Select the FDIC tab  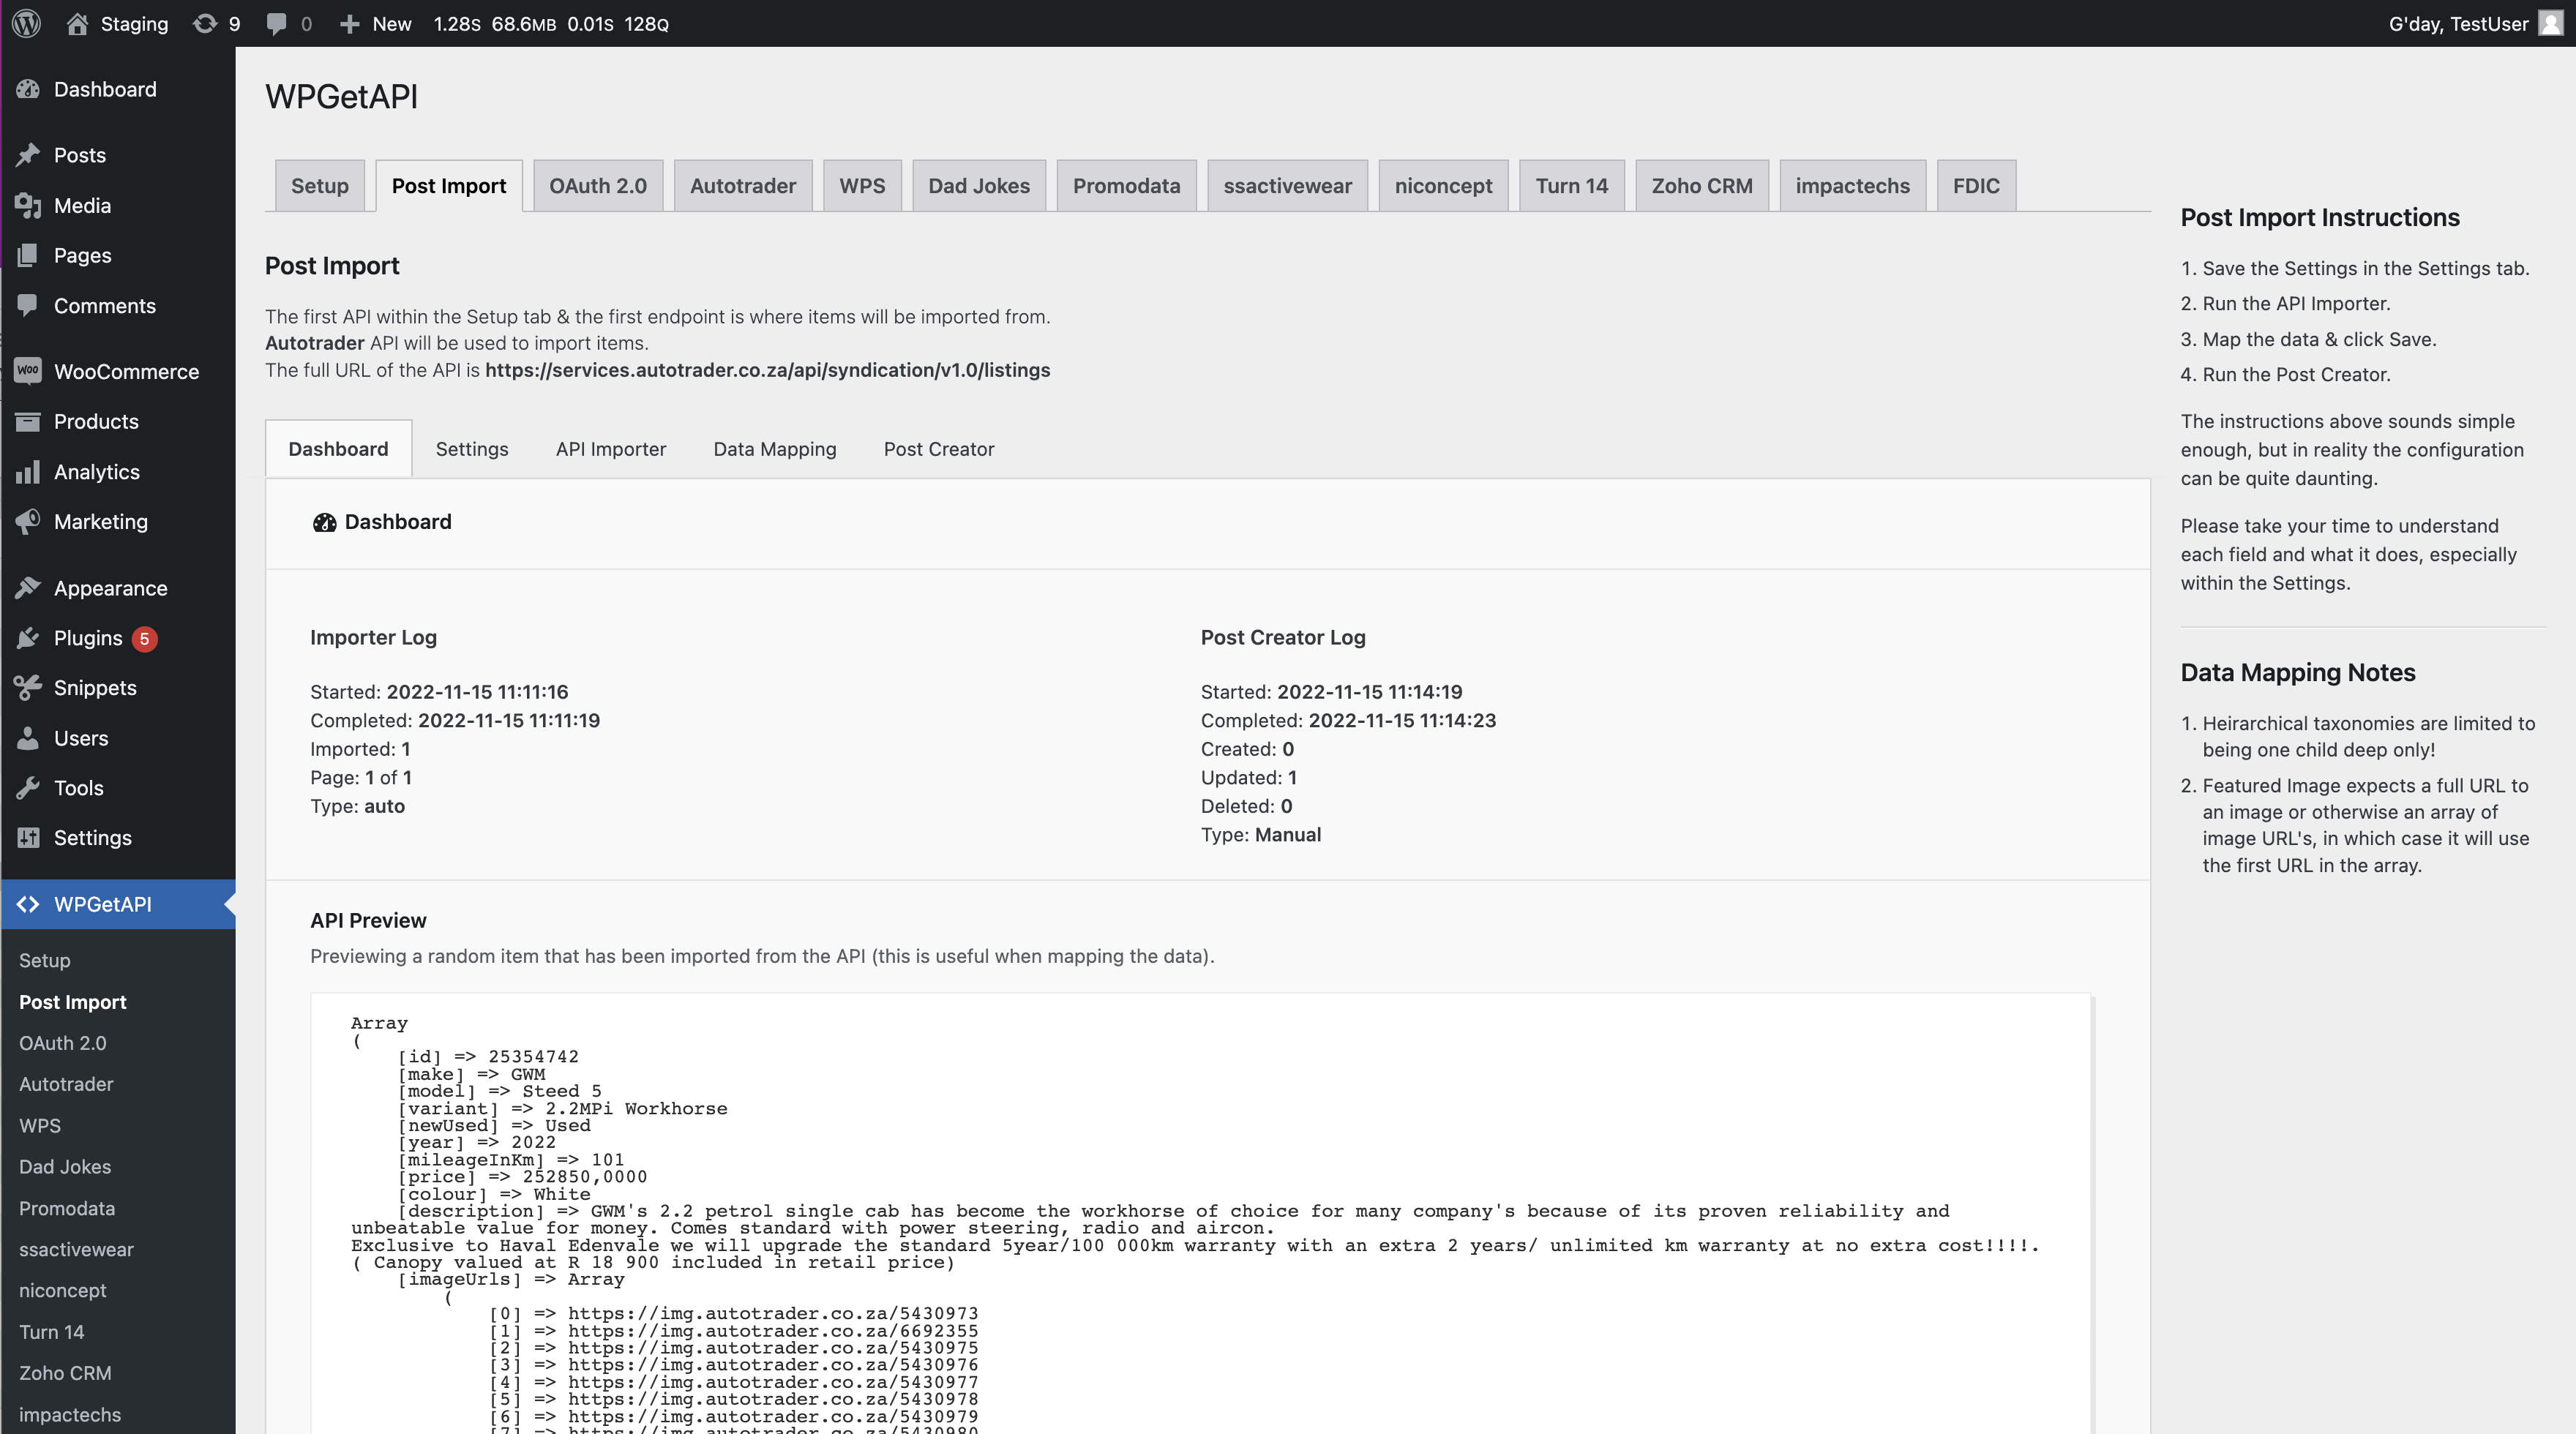pos(1976,186)
